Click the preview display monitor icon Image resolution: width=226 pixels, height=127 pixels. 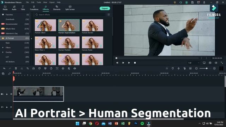click(204, 63)
